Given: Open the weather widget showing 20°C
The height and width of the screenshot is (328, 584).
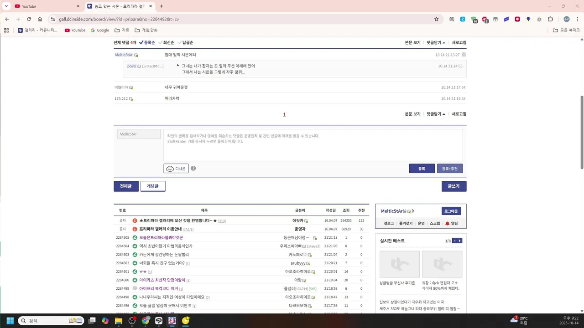Looking at the screenshot, I should pos(519,321).
